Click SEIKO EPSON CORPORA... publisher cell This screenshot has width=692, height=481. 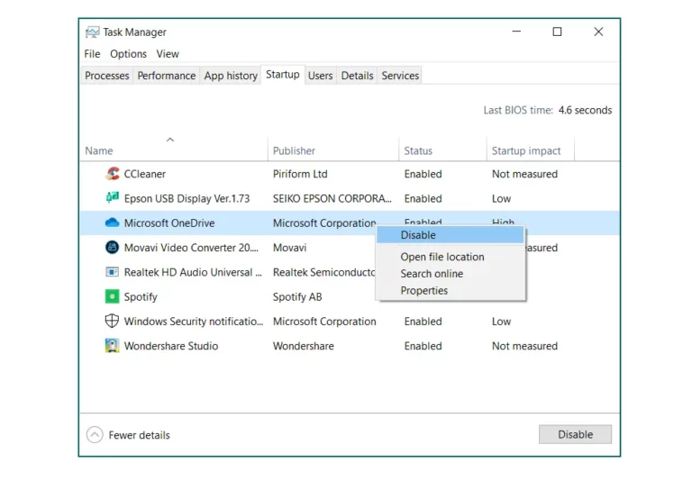pyautogui.click(x=332, y=198)
